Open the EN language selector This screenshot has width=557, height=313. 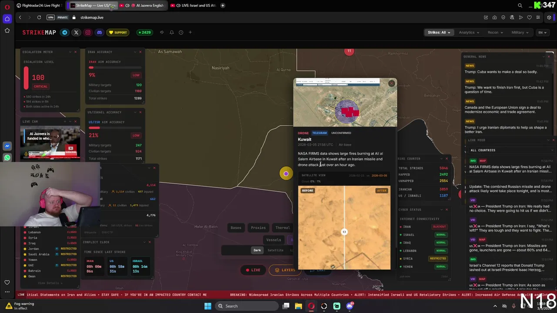click(542, 32)
